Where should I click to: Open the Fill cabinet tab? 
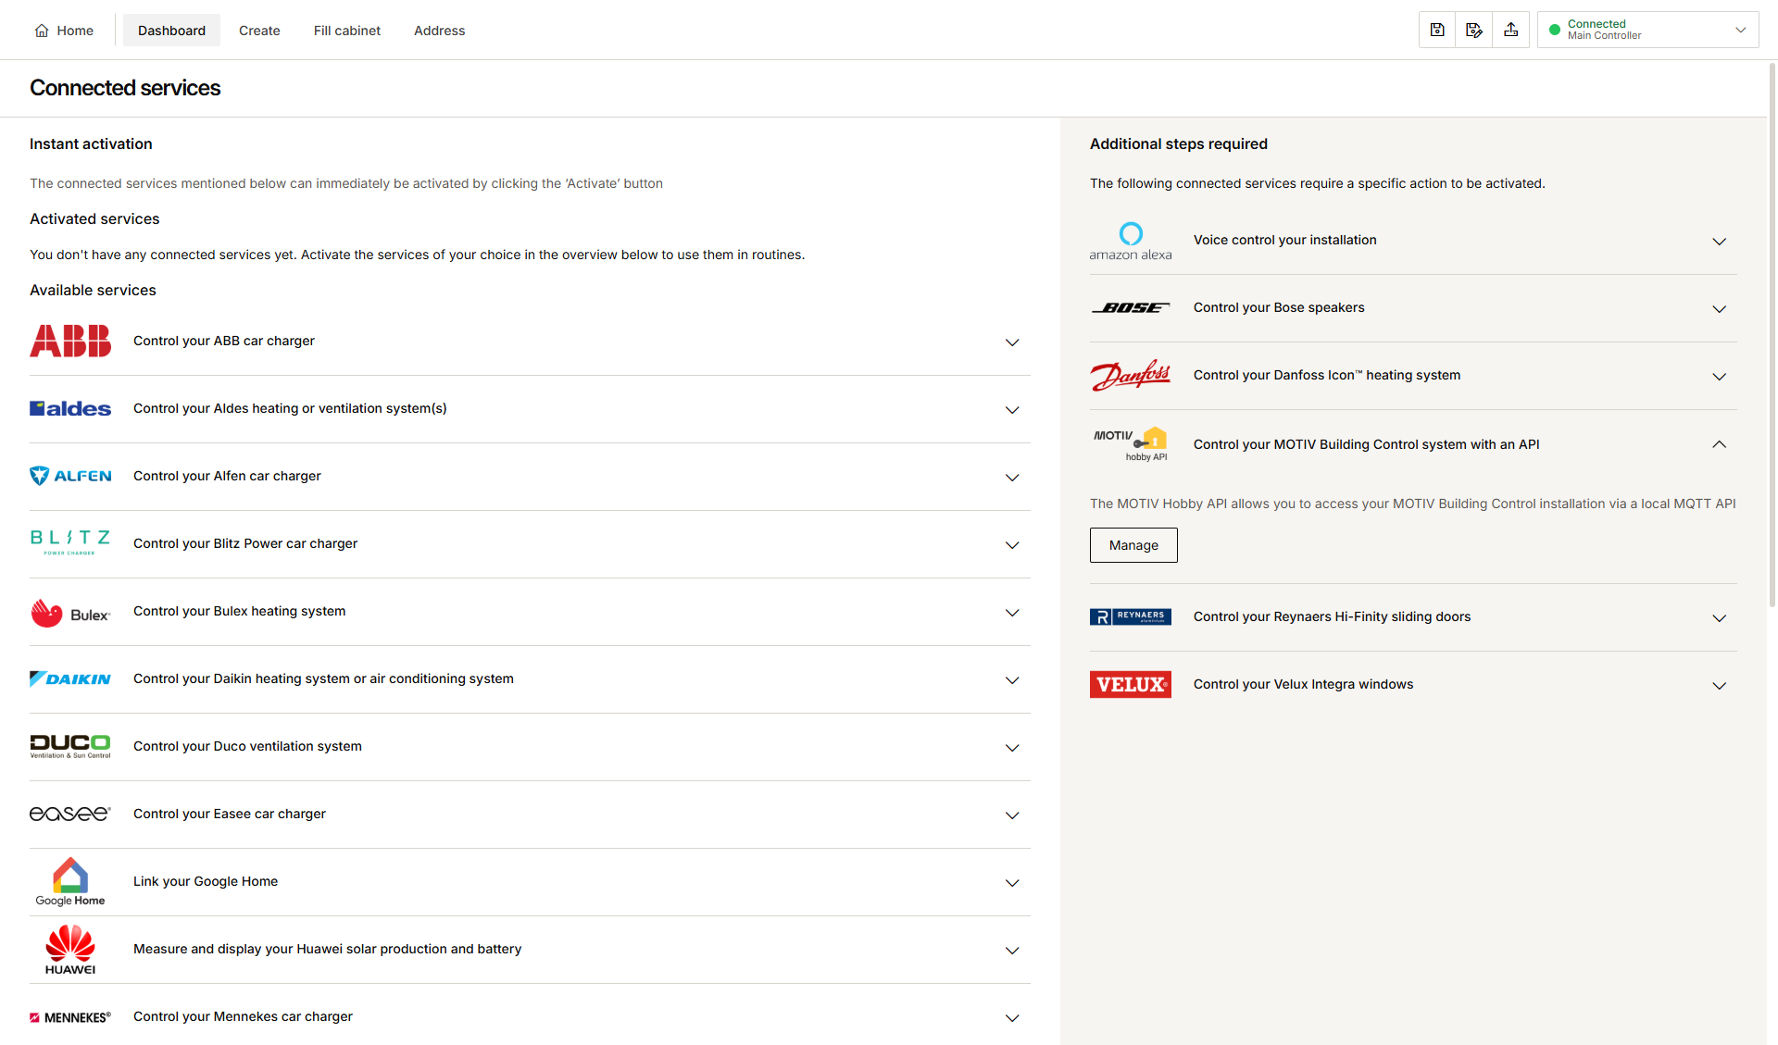(x=347, y=31)
